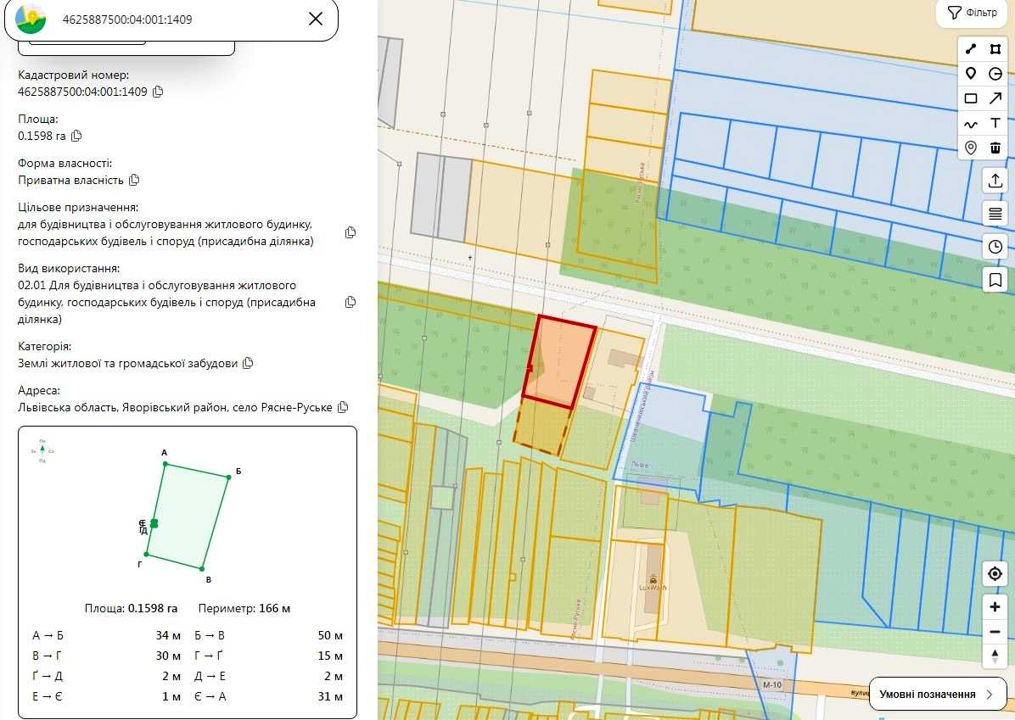Open the upload/export button on map
This screenshot has width=1015, height=720.
click(995, 181)
